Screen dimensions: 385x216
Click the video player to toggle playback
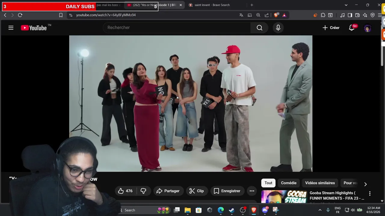191,103
